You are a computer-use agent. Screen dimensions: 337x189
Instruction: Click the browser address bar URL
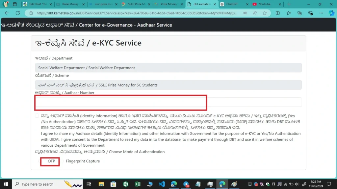(137, 13)
